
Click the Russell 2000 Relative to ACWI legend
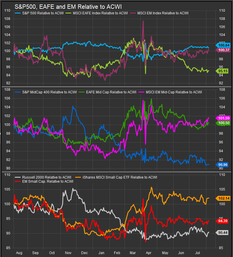[47, 177]
